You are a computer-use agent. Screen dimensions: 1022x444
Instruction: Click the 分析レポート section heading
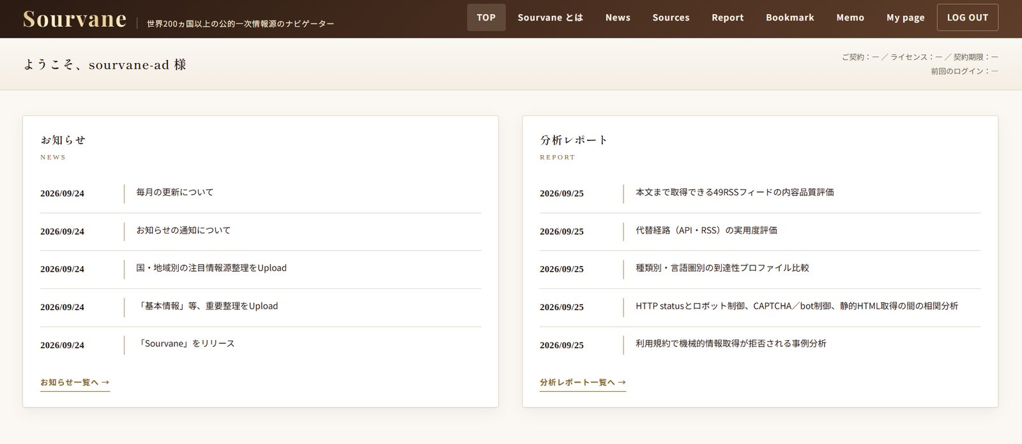(x=574, y=140)
